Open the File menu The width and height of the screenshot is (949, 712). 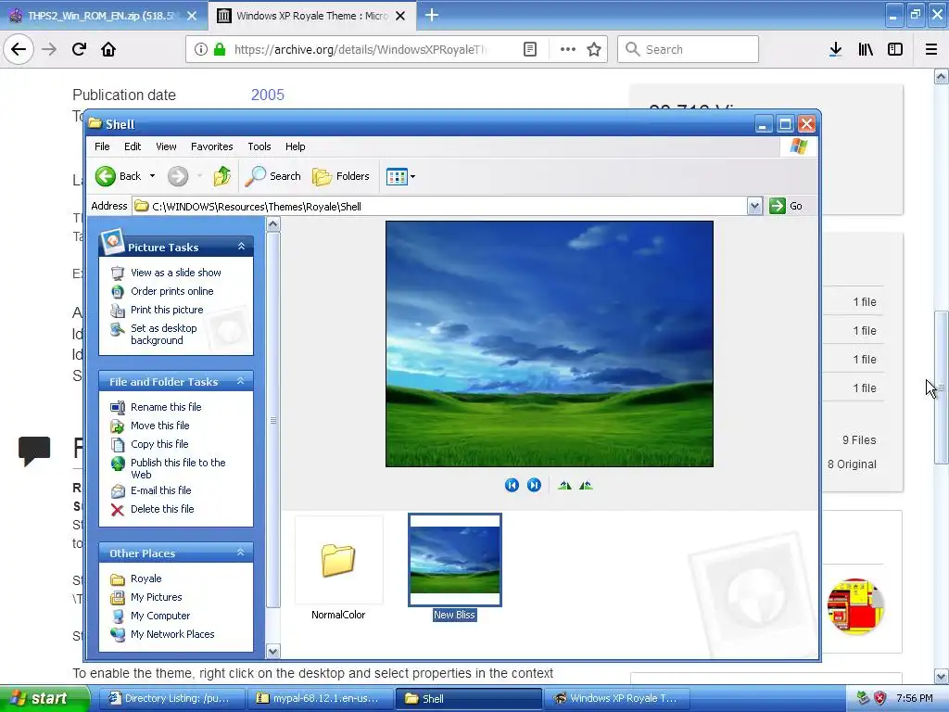tap(102, 146)
